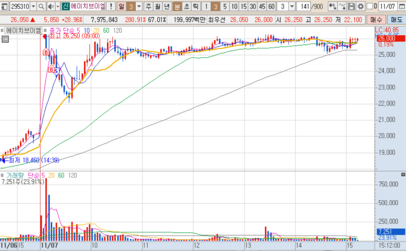The width and height of the screenshot is (406, 251).
Task: Choose the 45-minute interval button
Action: [262, 6]
